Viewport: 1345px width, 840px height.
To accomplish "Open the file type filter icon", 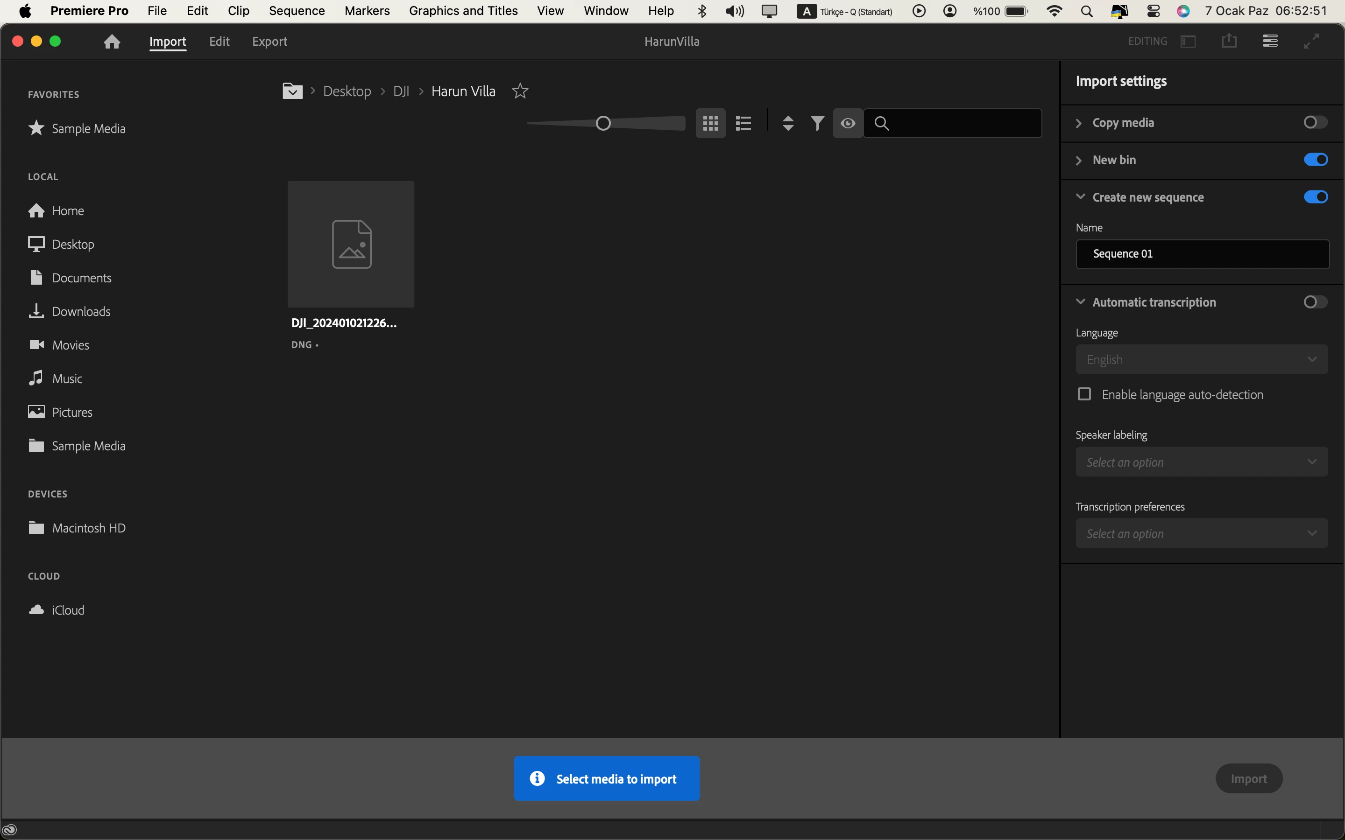I will click(x=817, y=123).
